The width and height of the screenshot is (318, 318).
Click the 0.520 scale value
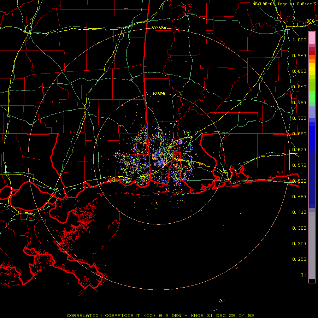point(299,181)
